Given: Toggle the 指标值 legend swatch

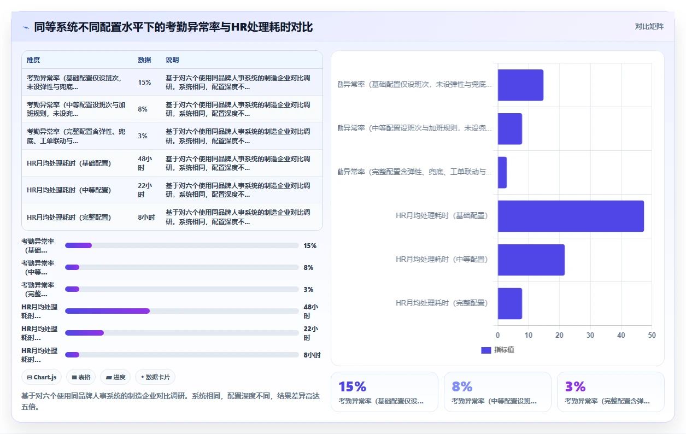Looking at the screenshot, I should tap(486, 350).
